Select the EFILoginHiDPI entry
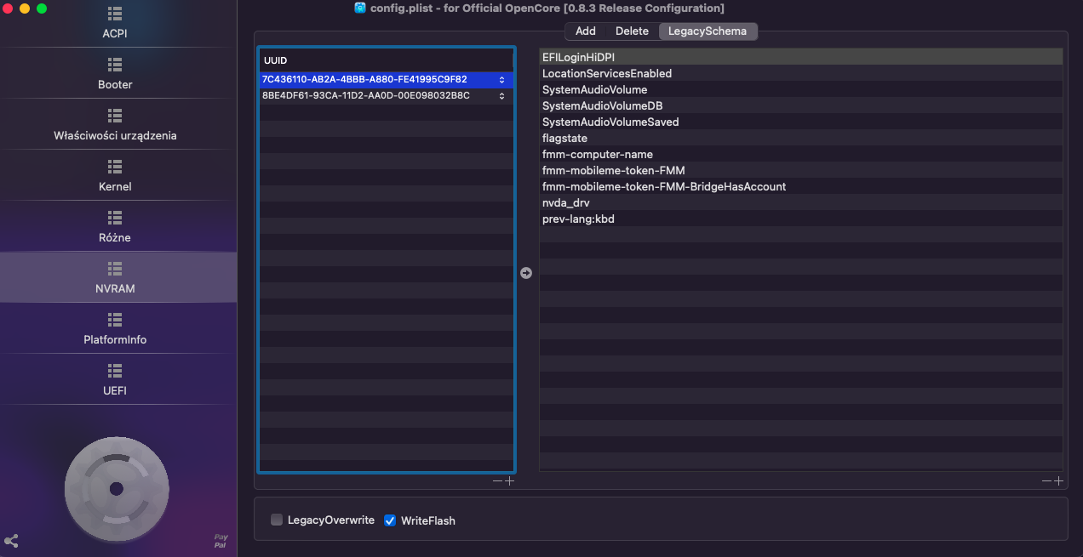 801,57
